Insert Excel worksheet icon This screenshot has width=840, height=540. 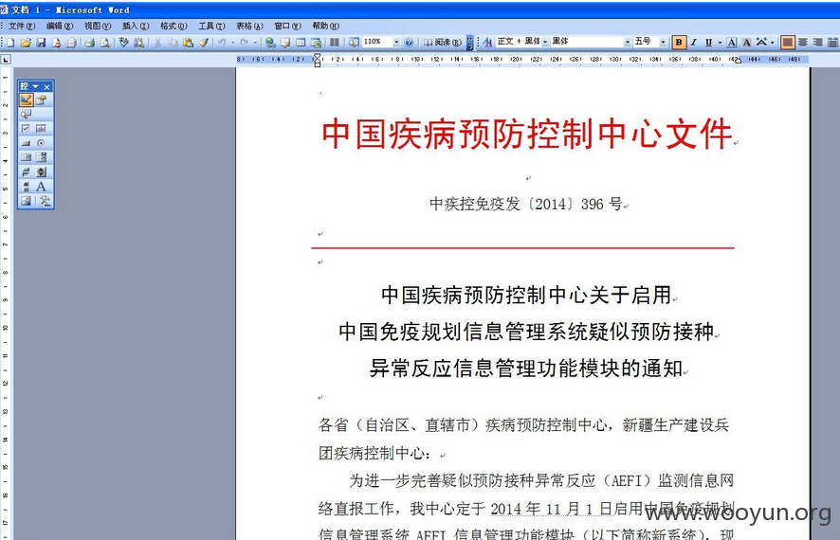click(316, 43)
